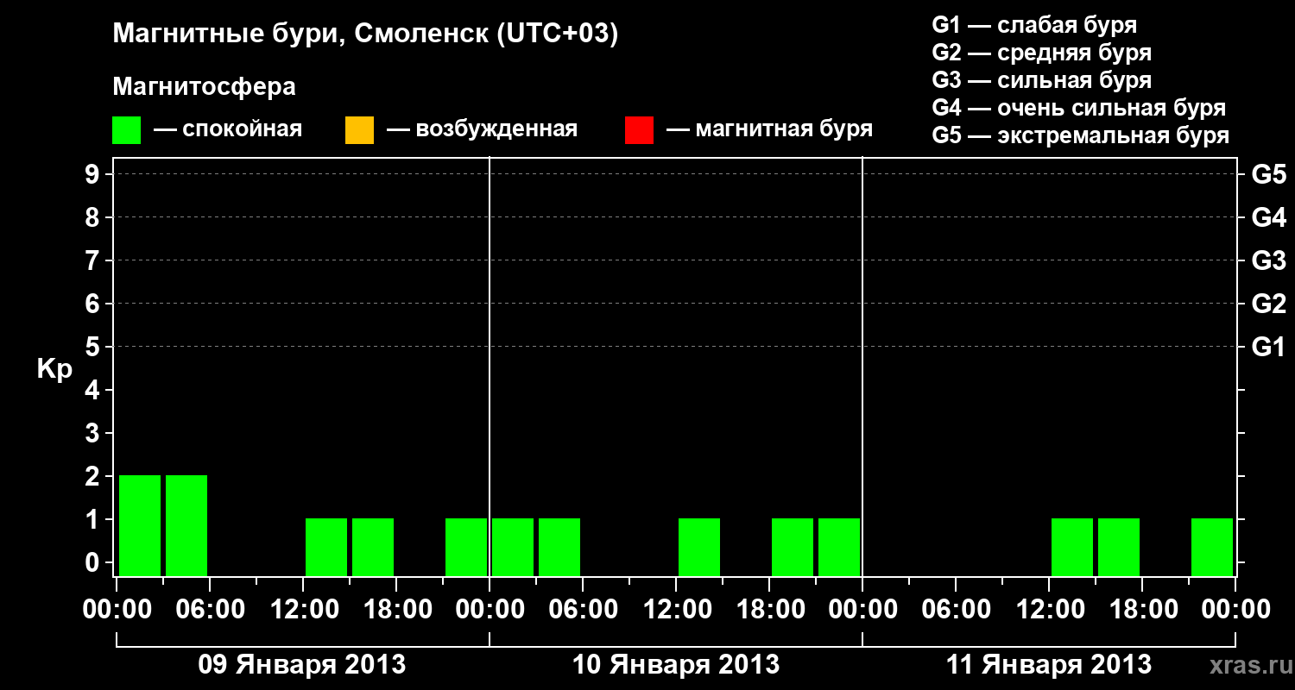Click the 'Магнитосфера' heading
The image size is (1295, 690).
205,87
